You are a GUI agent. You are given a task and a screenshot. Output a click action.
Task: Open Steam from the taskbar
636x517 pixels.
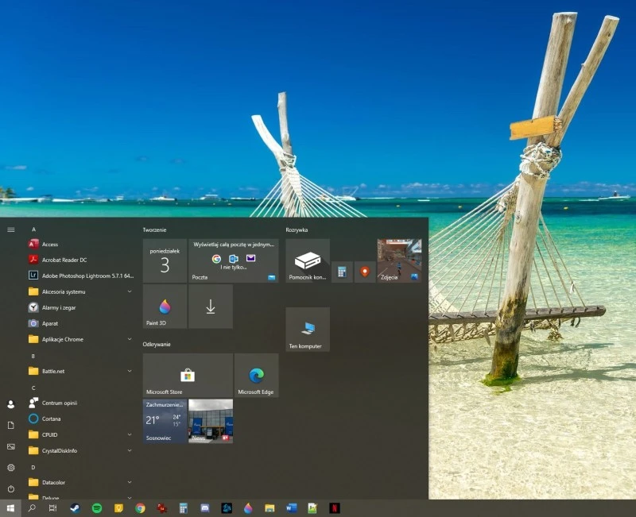click(75, 507)
